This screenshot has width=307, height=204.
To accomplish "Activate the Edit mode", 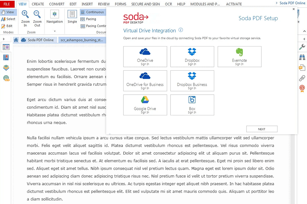I will (x=7, y=26).
